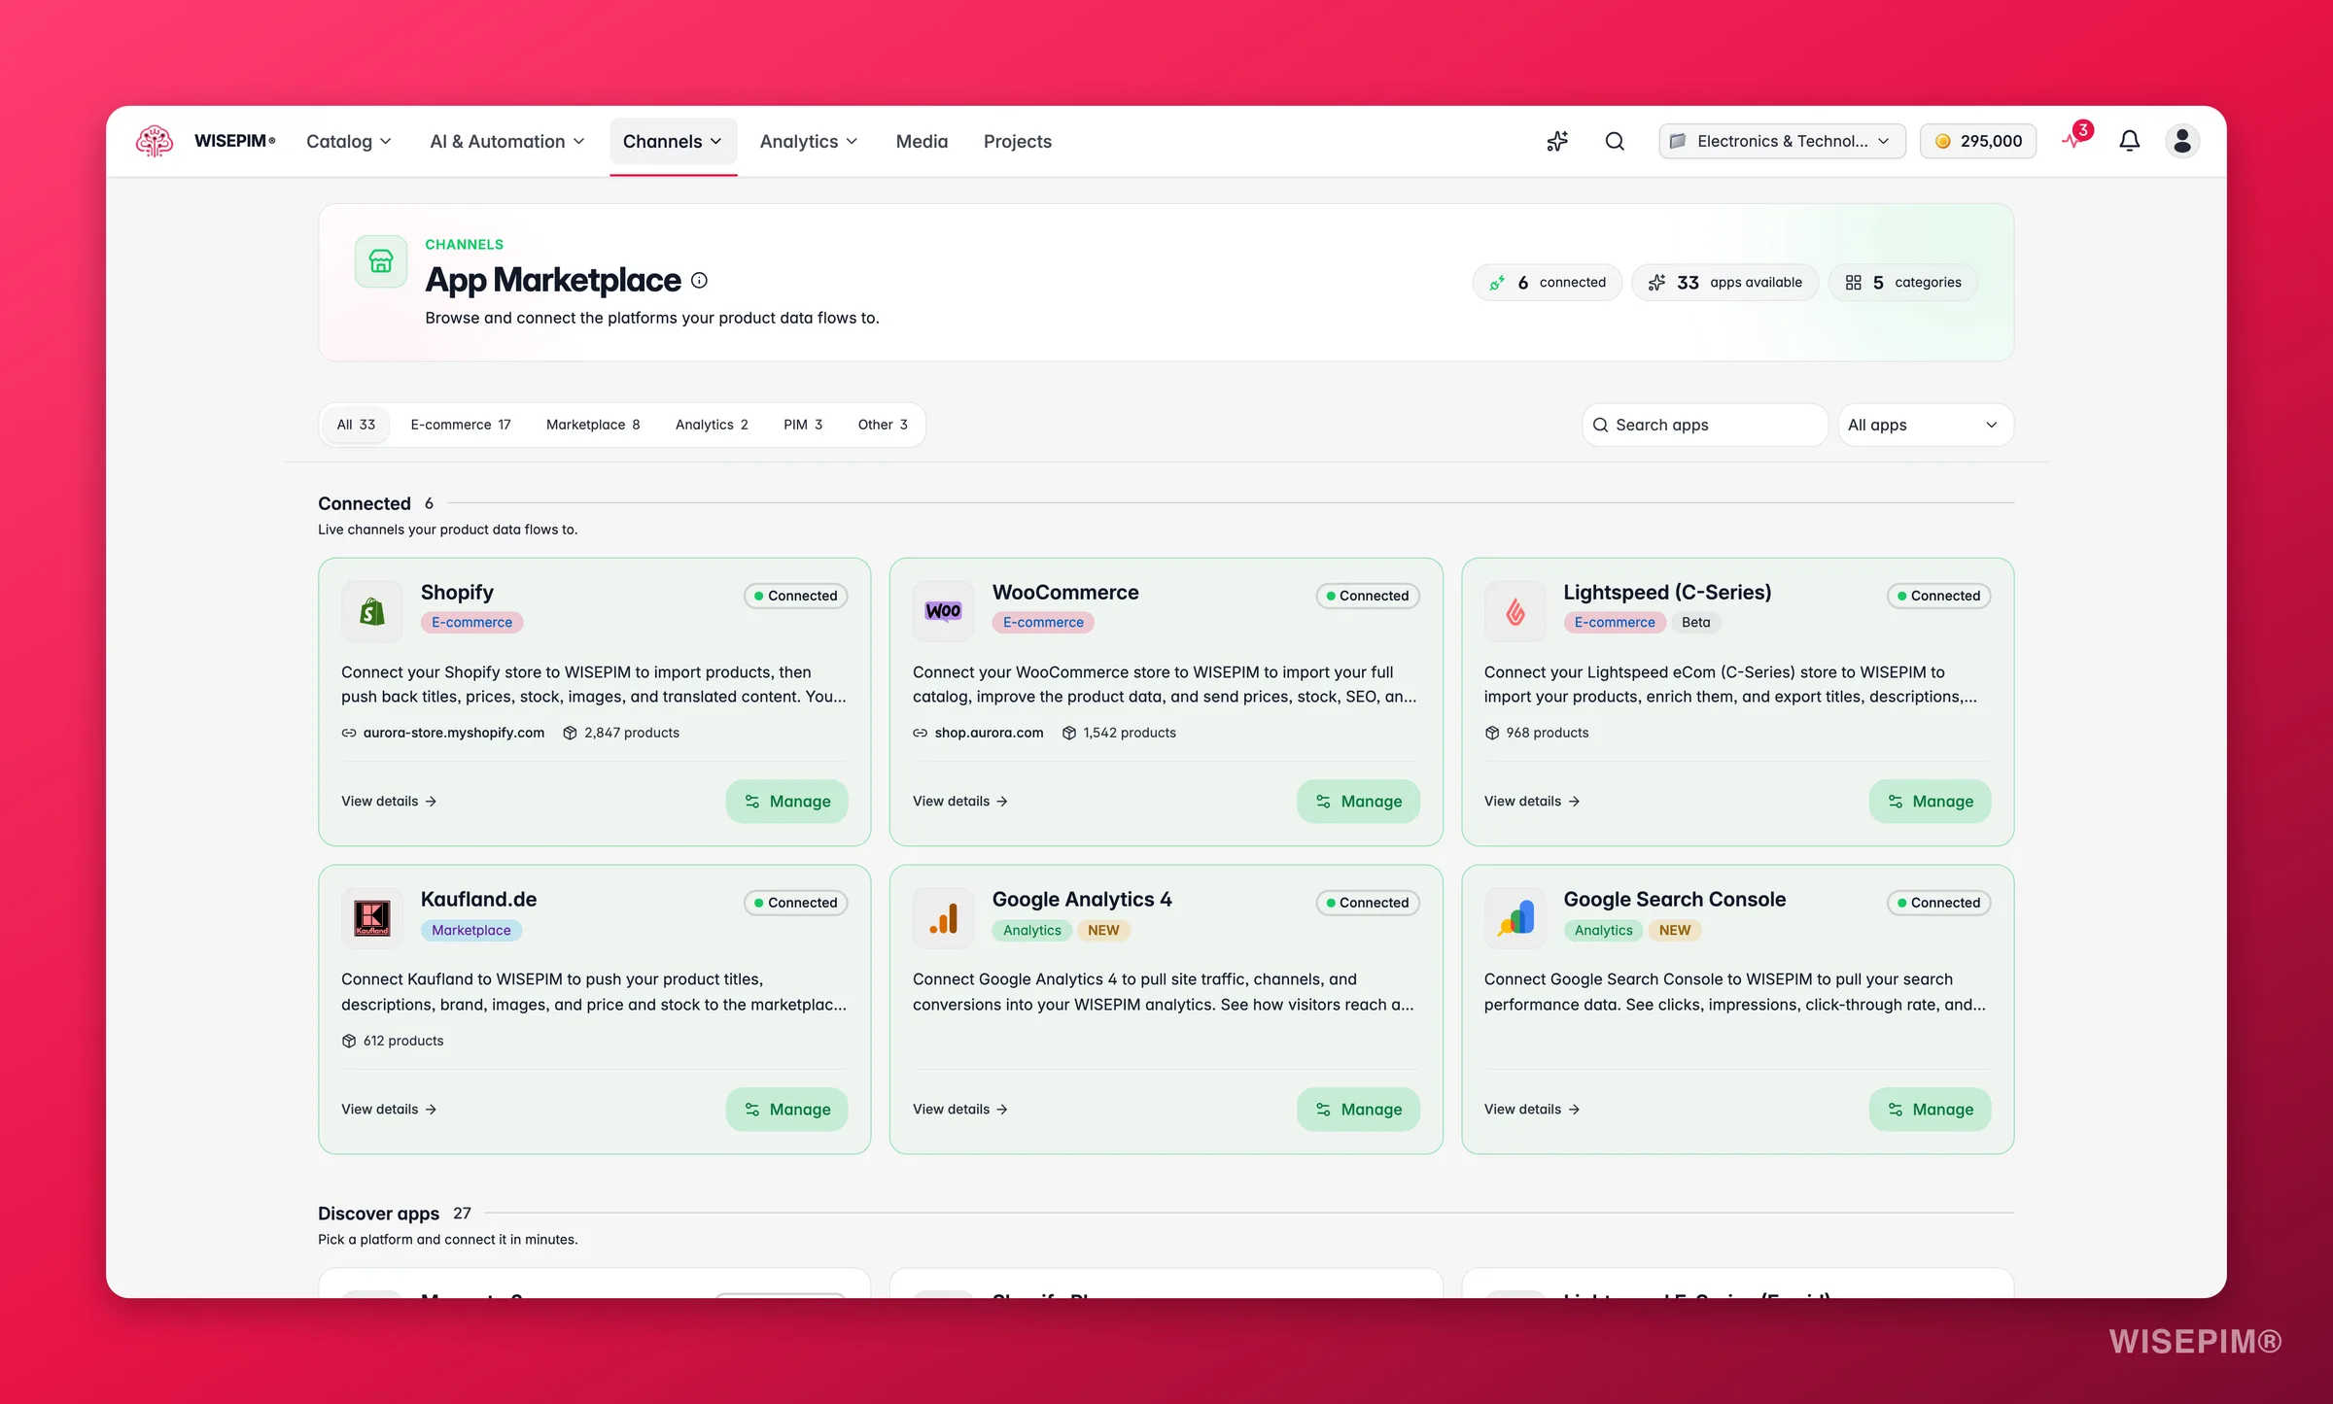The height and width of the screenshot is (1404, 2333).
Task: Open activity pulse icon with 3 badge
Action: coord(2075,139)
